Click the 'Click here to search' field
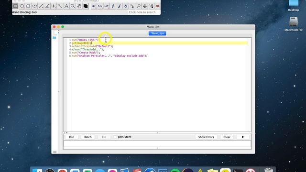Screen dimensions: 306x172 144,12
